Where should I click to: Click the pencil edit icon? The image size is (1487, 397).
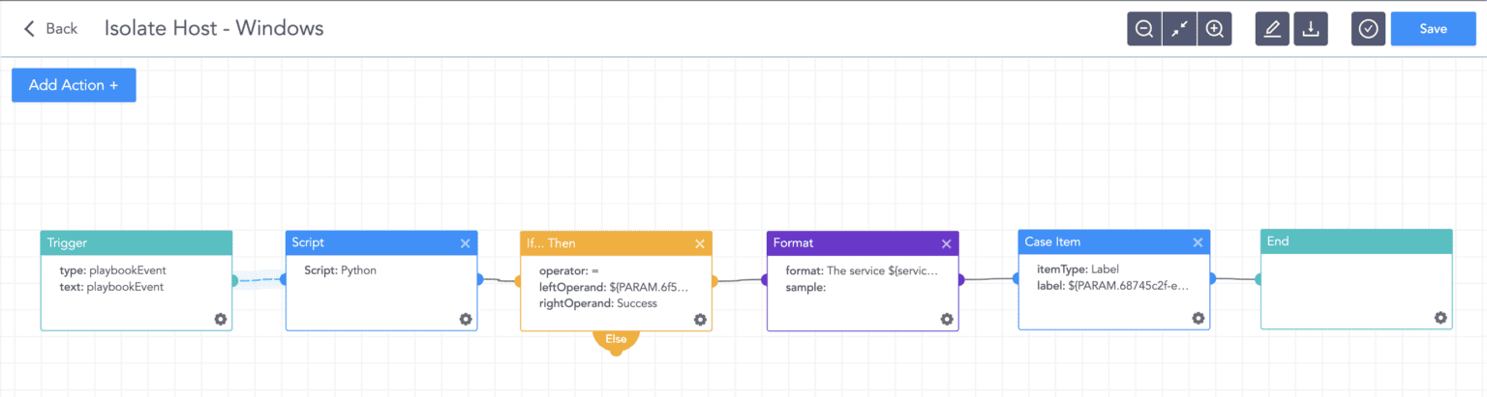click(x=1272, y=29)
